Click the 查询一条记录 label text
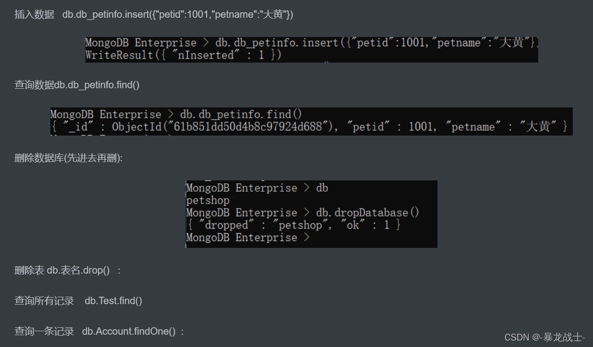Viewport: 593px width, 347px height. 44,331
